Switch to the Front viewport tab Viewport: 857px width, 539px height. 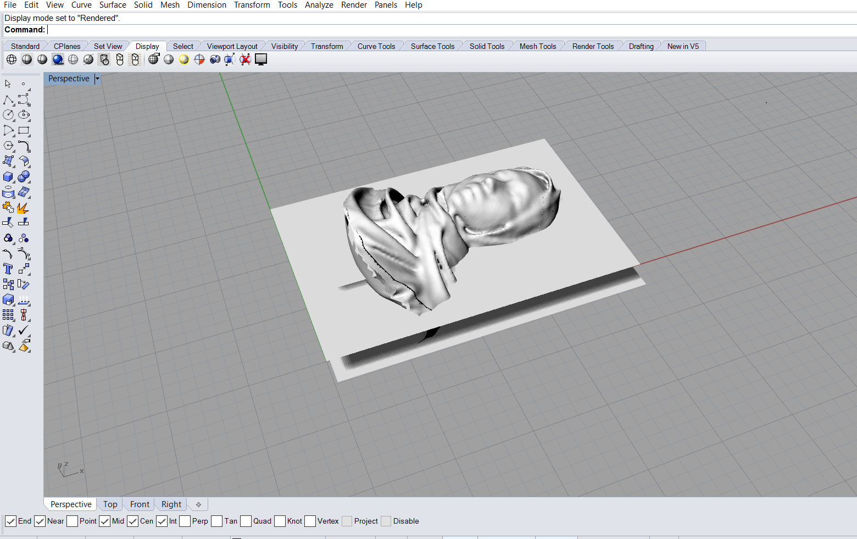140,504
